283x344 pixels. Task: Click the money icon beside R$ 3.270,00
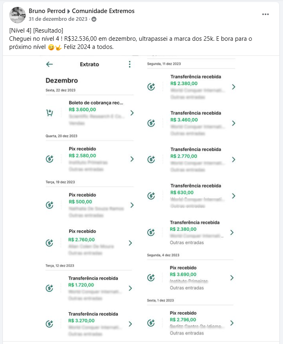(50, 324)
